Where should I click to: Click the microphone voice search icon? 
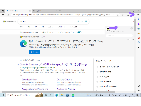[78, 21]
